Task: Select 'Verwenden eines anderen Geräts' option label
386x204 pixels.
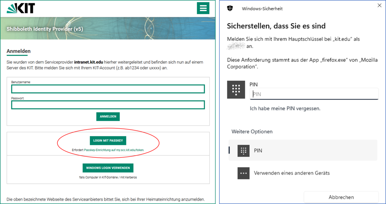Action: tap(292, 173)
